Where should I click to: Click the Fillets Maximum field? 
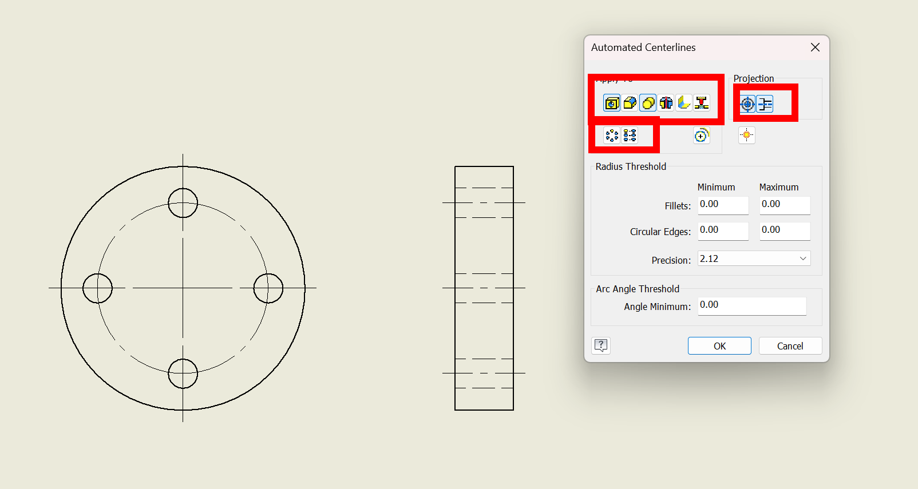click(785, 205)
